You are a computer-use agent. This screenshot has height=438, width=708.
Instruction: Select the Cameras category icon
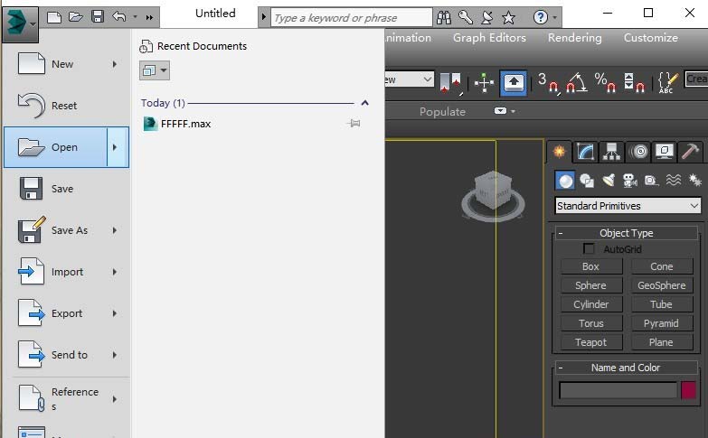[629, 181]
